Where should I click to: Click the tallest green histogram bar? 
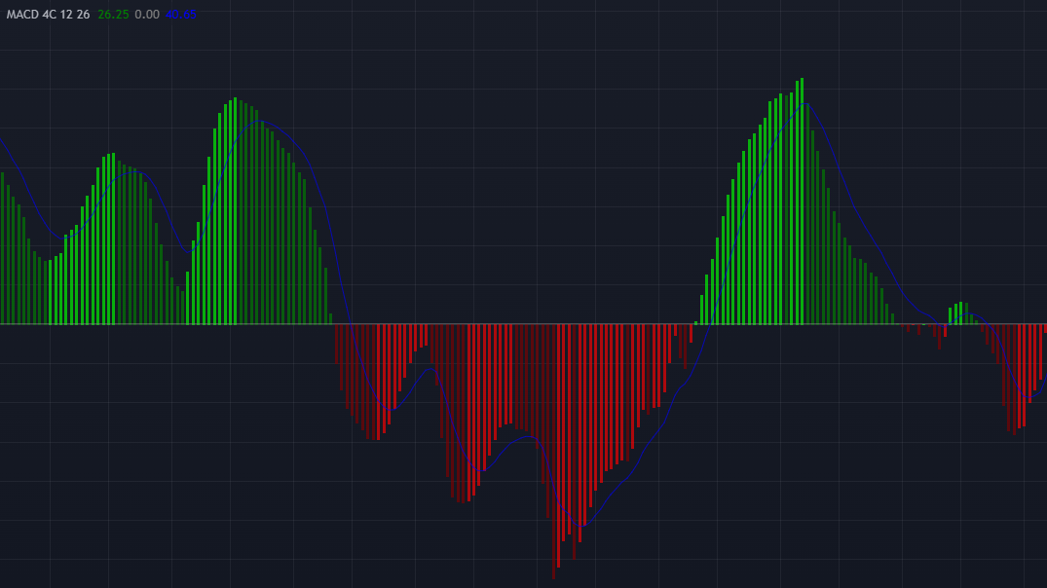tap(802, 201)
